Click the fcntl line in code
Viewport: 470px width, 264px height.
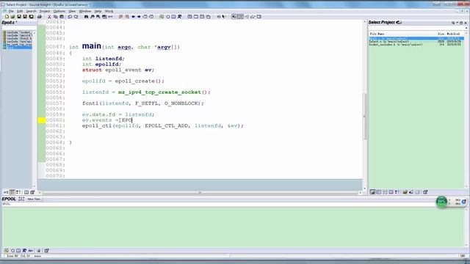(143, 103)
